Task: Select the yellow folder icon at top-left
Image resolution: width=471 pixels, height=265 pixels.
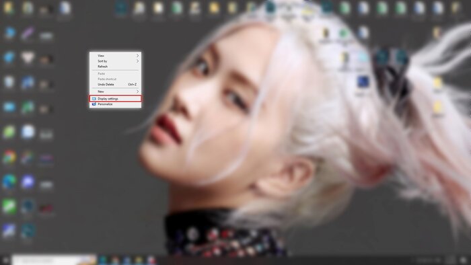Action: coord(9,8)
